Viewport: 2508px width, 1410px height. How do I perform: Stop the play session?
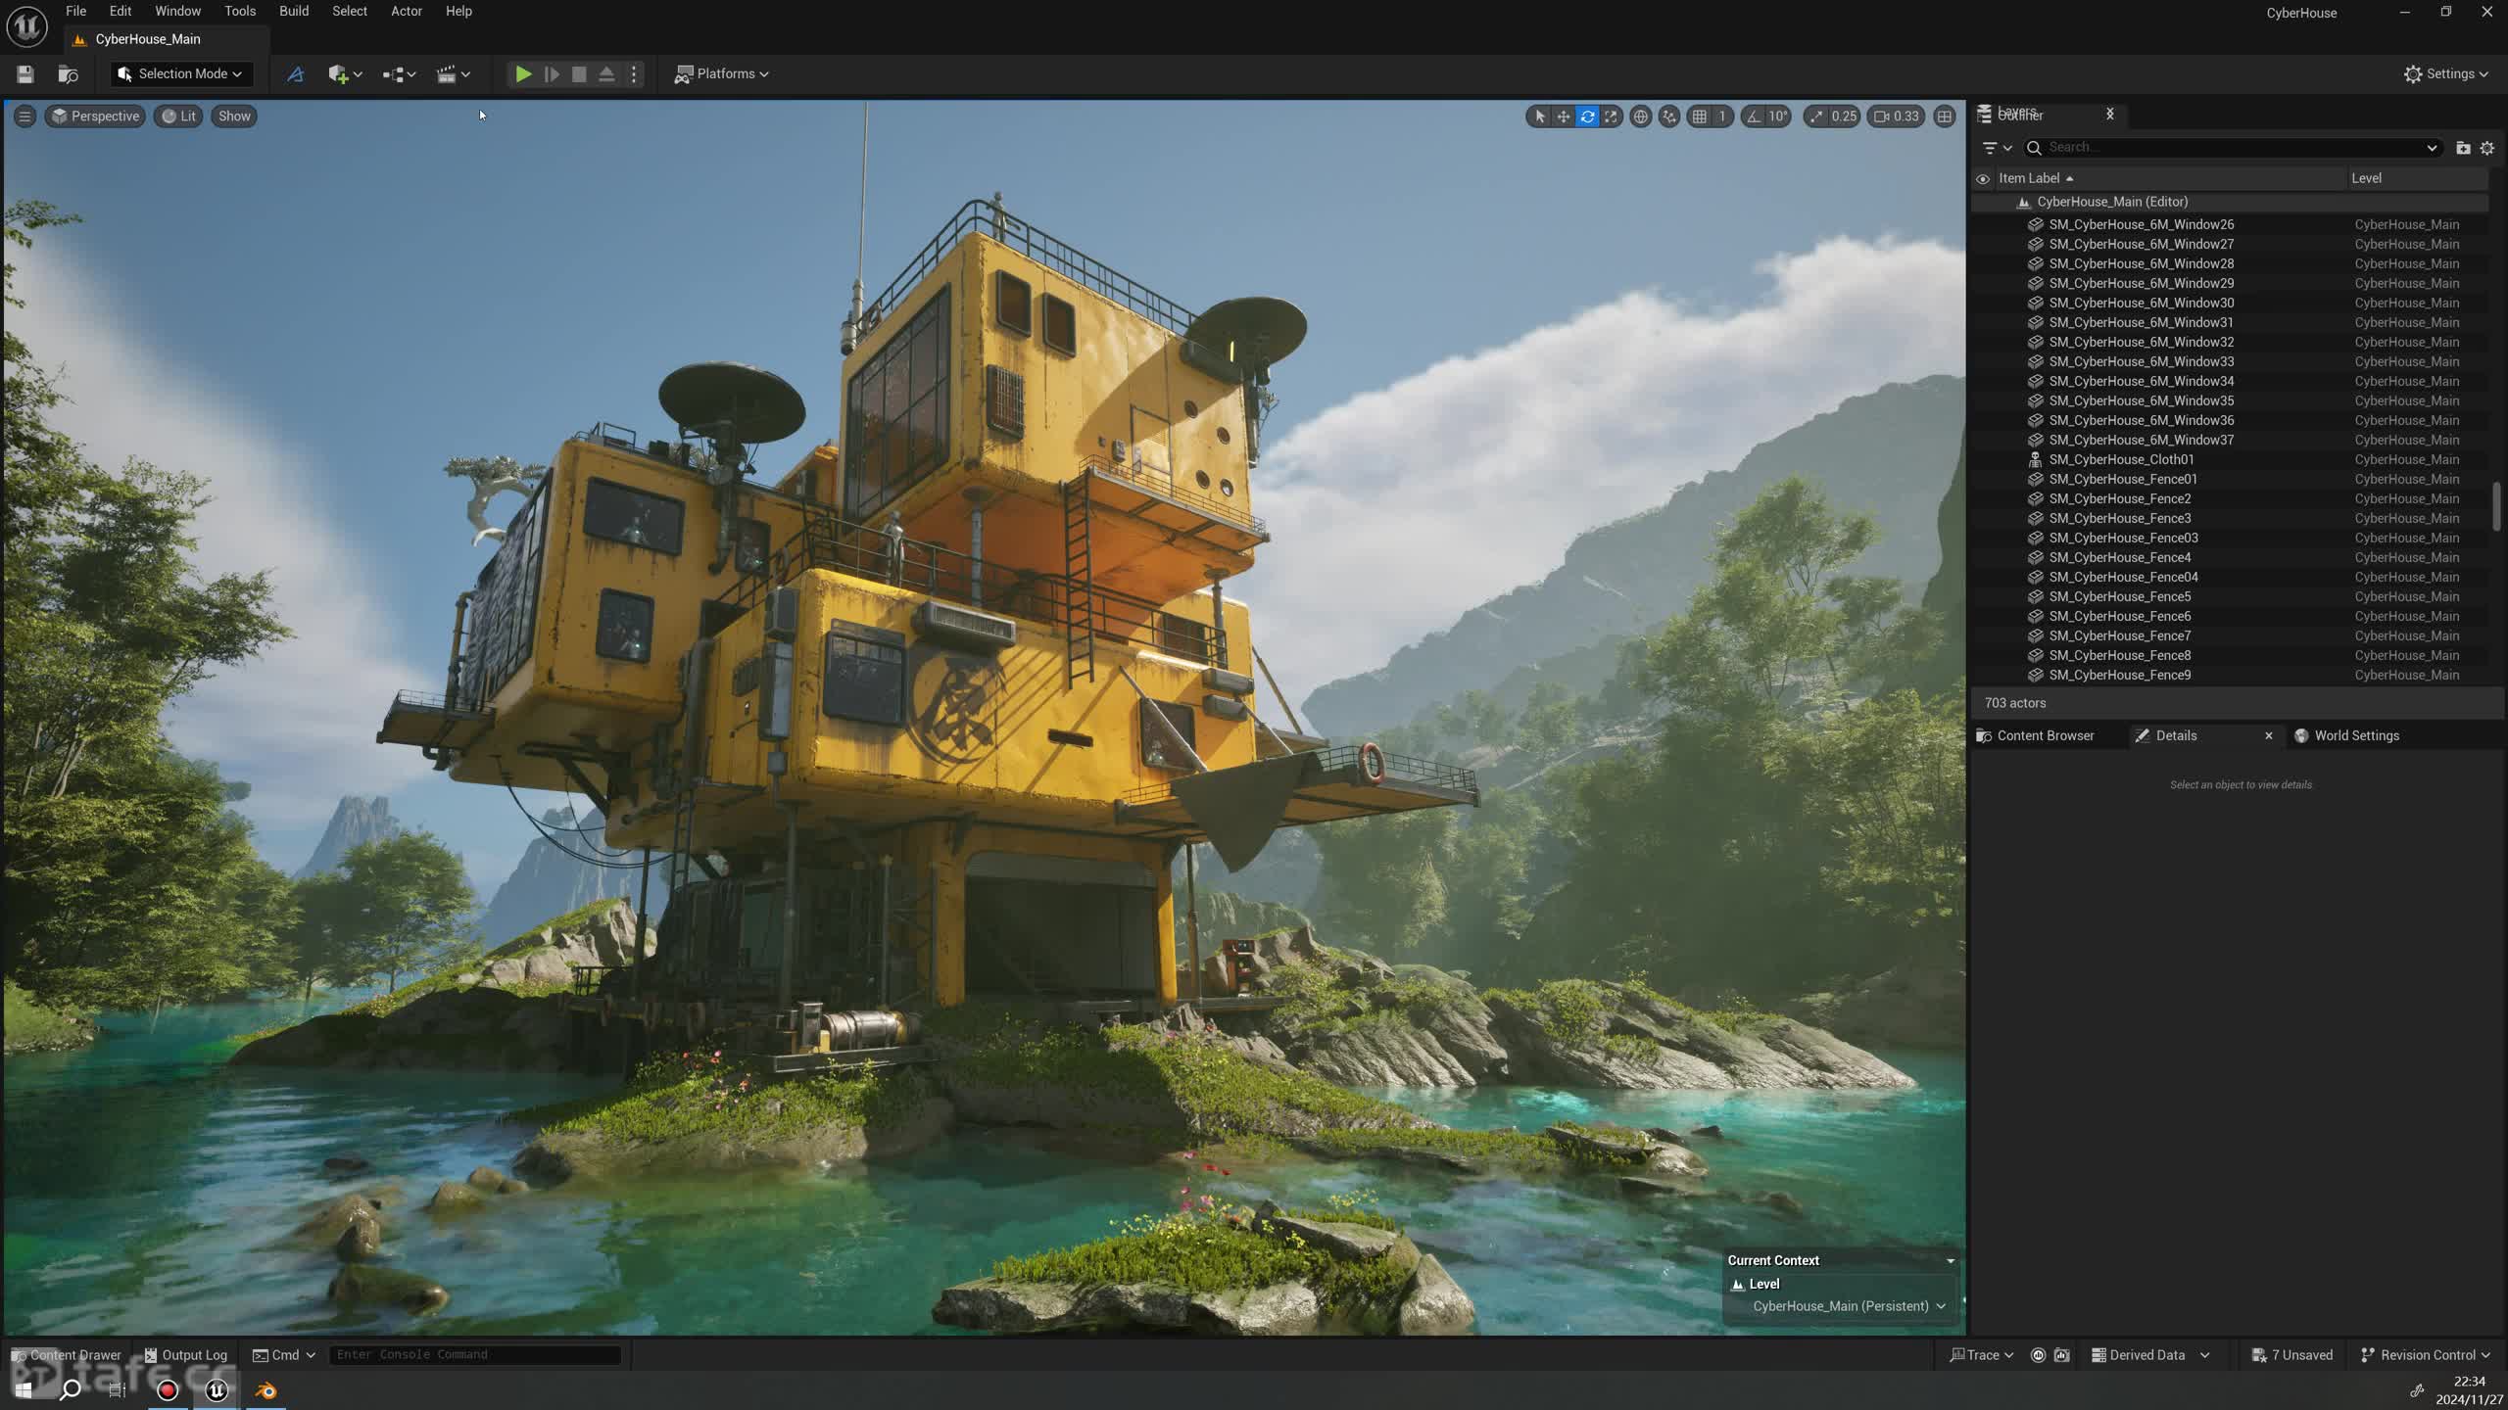pos(579,74)
